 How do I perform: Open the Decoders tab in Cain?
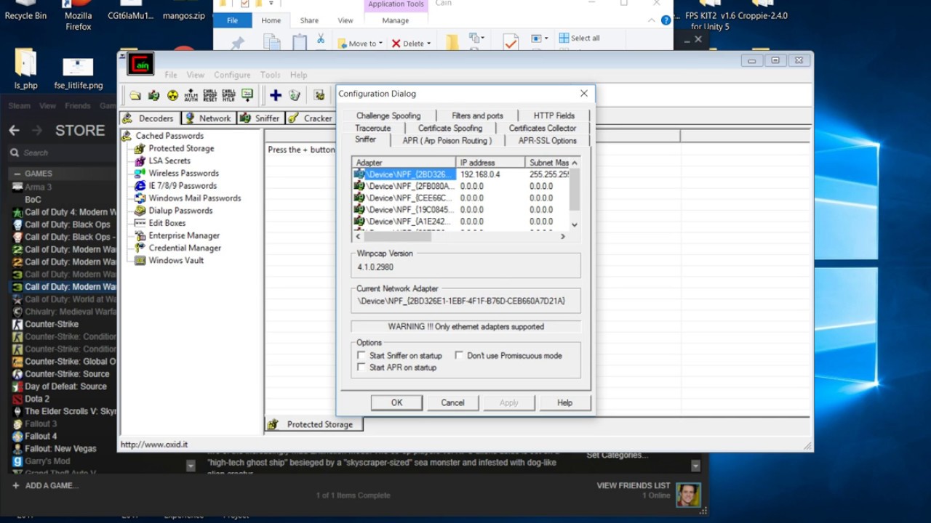pos(149,118)
